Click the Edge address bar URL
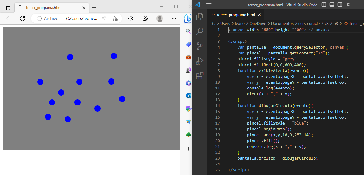The image size is (364, 175). tap(82, 18)
